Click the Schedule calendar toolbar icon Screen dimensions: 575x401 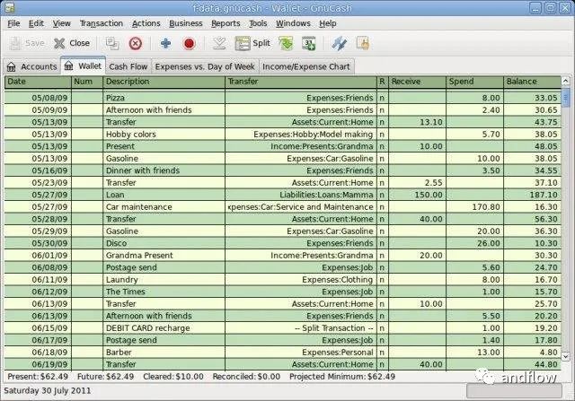pos(308,43)
